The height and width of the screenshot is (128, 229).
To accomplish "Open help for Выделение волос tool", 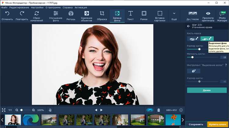I will coord(226,65).
